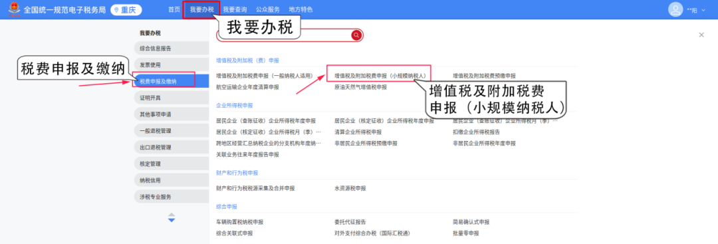The height and width of the screenshot is (244, 718).
Task: Open 非居民企业所得税年度申报 link
Action: pos(484,144)
